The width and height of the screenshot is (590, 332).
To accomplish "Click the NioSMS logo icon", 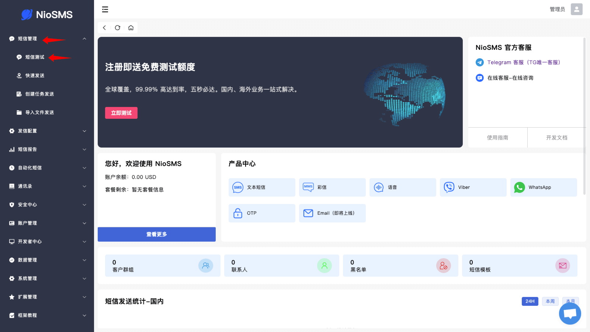I will coord(27,15).
